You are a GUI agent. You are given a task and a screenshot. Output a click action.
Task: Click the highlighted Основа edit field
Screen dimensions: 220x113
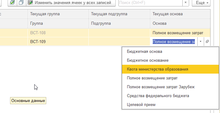174,42
